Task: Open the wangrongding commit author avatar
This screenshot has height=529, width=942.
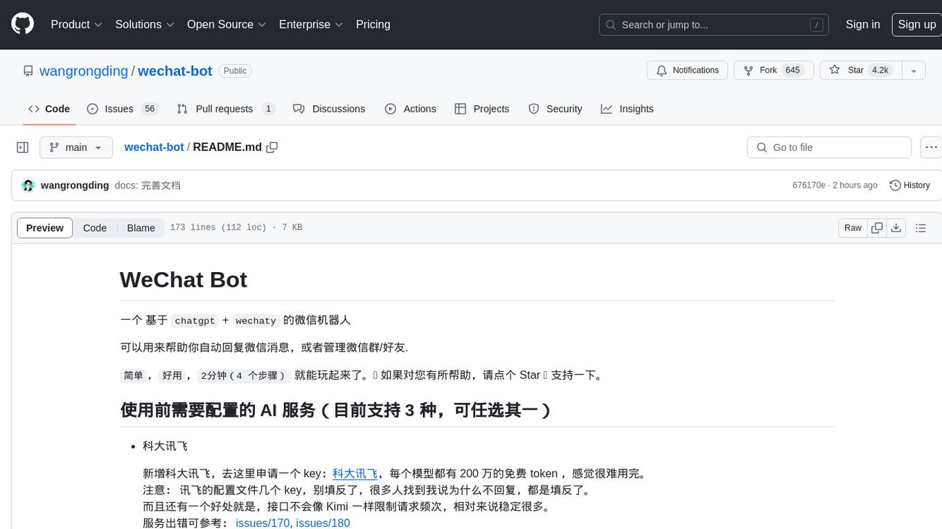Action: [28, 186]
